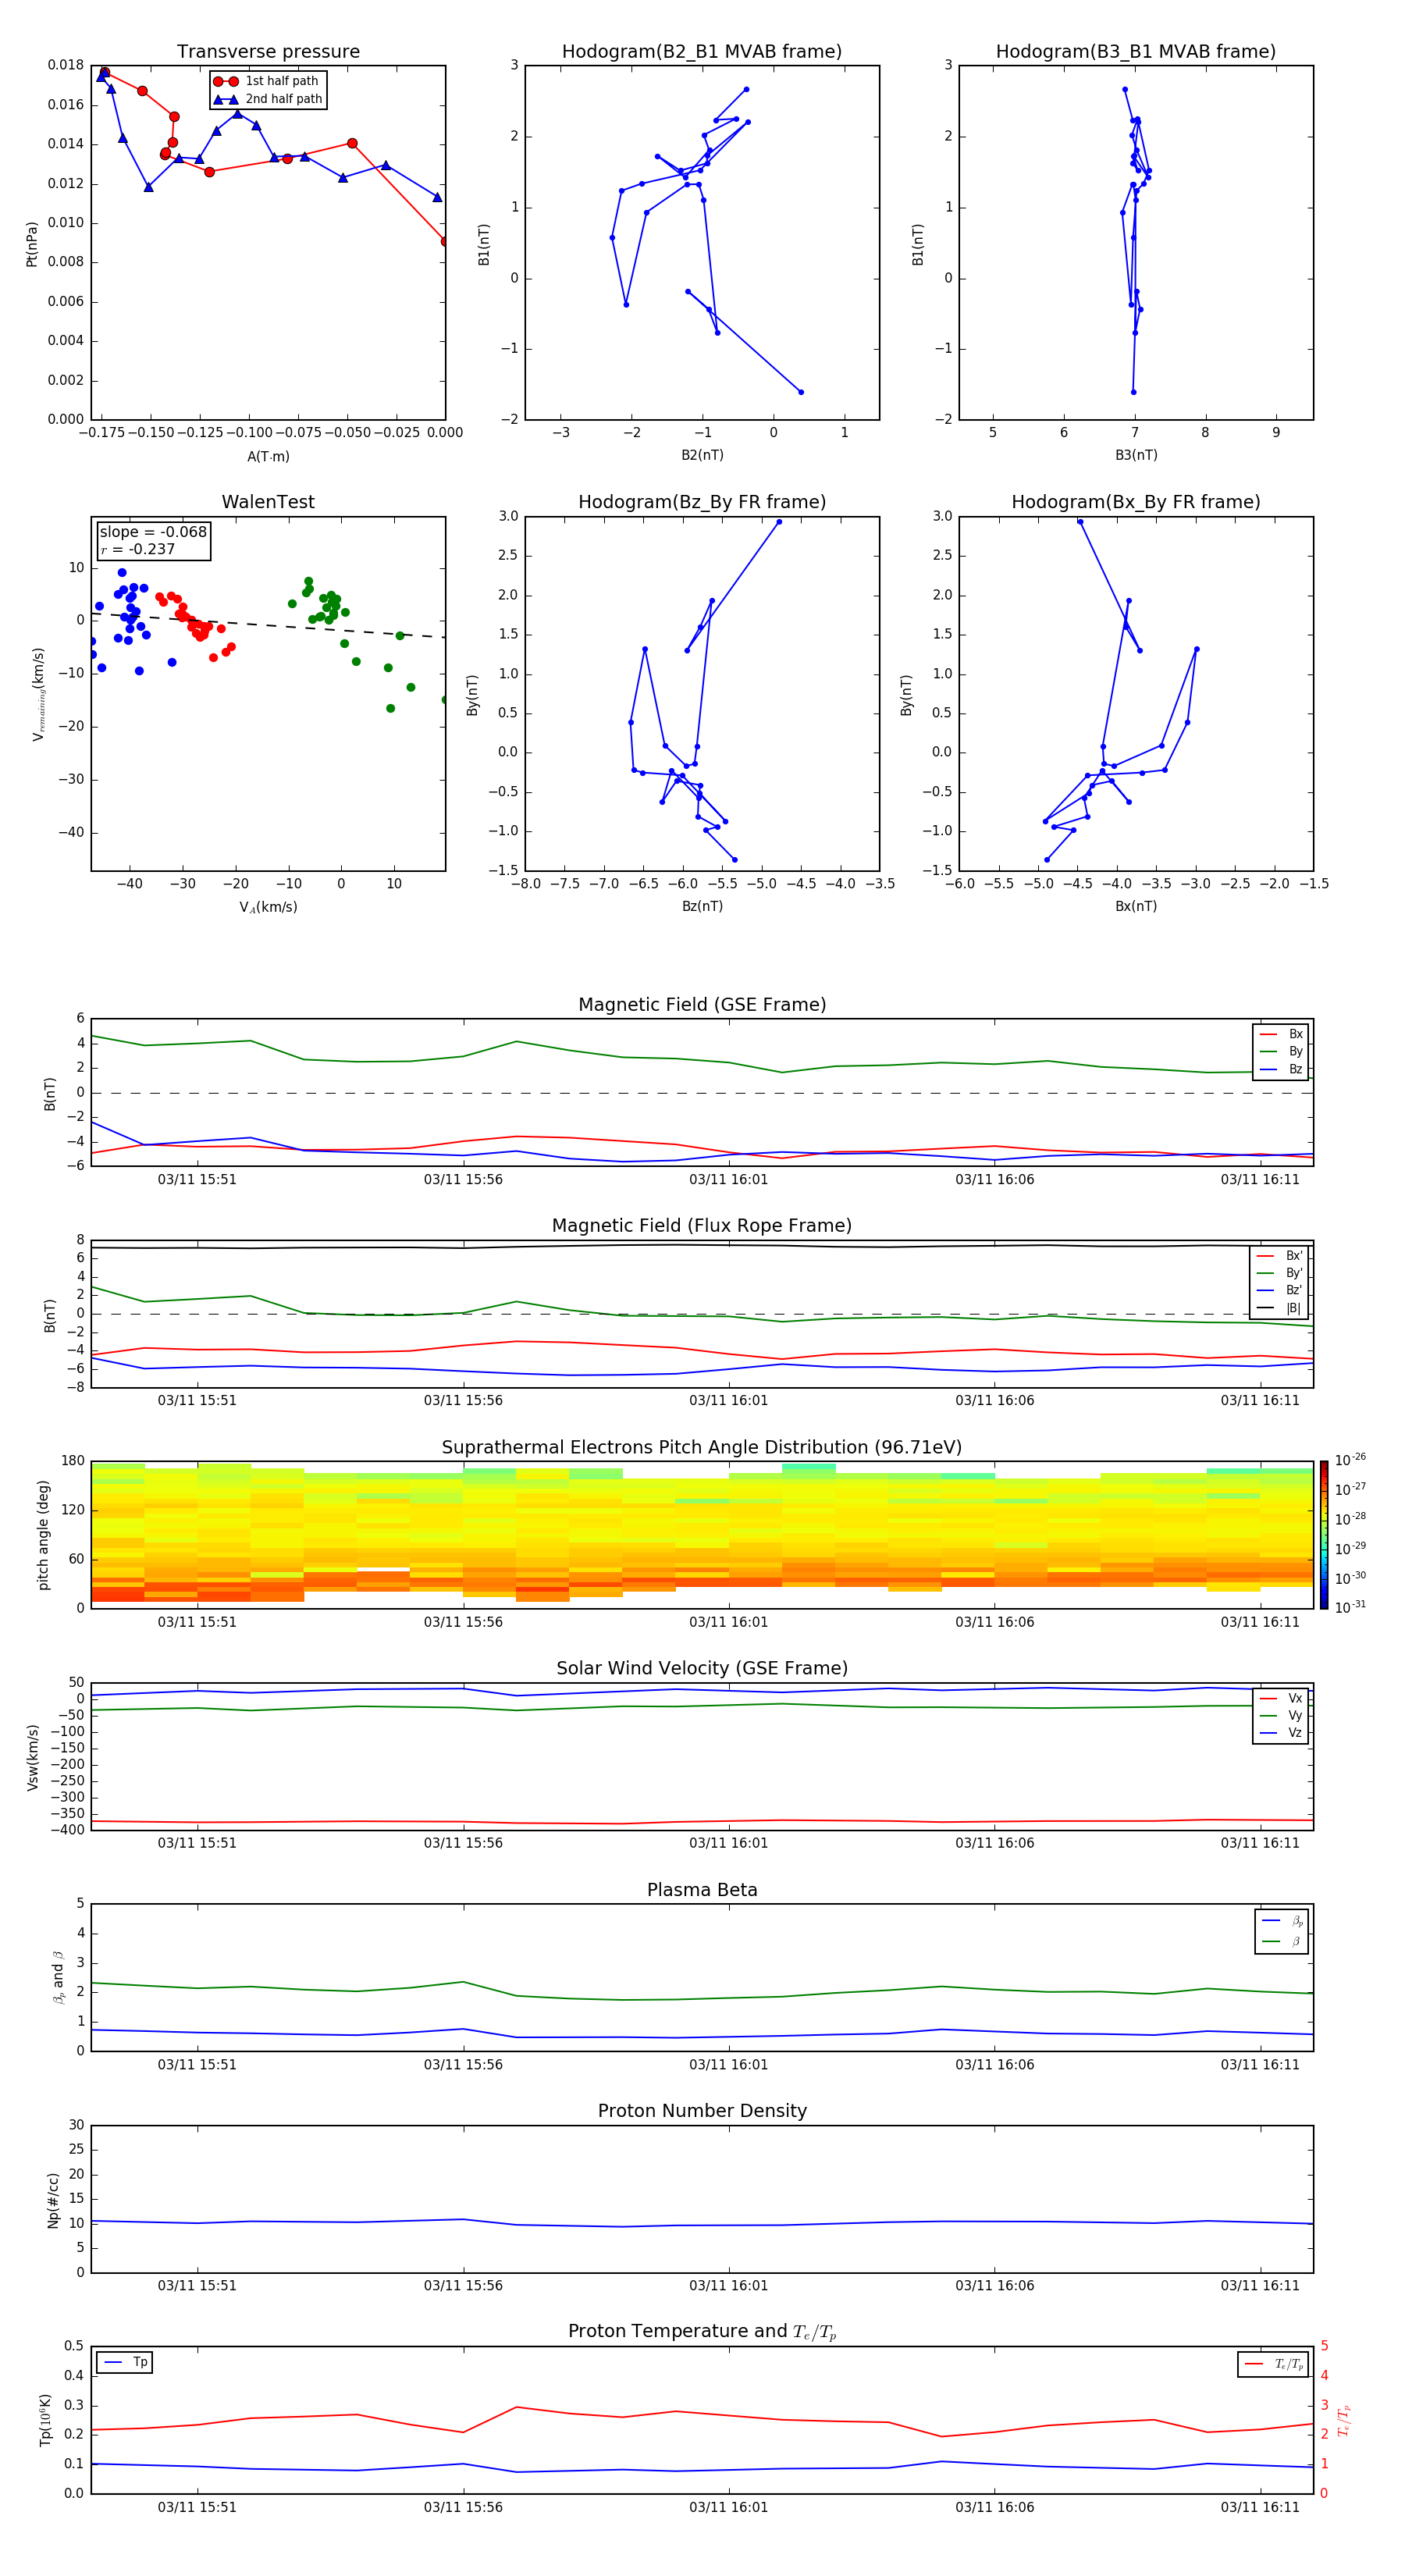Click the 'Plasma Beta' title
Screen dimensions: 1405x2576
(702, 1890)
